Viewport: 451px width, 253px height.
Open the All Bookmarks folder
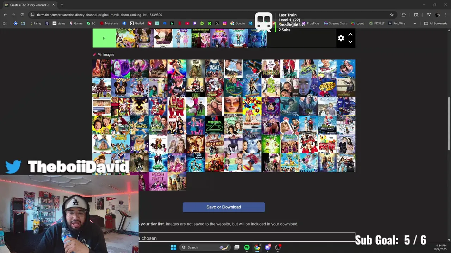click(436, 24)
